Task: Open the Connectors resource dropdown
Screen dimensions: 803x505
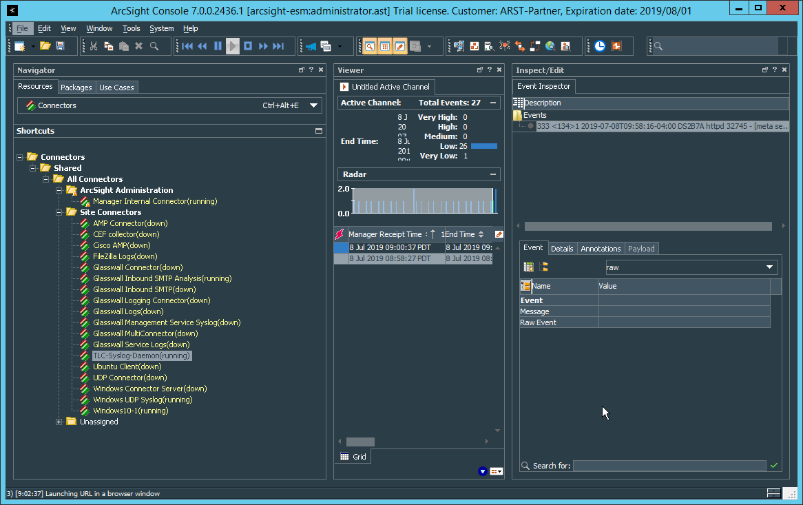Action: (x=314, y=105)
